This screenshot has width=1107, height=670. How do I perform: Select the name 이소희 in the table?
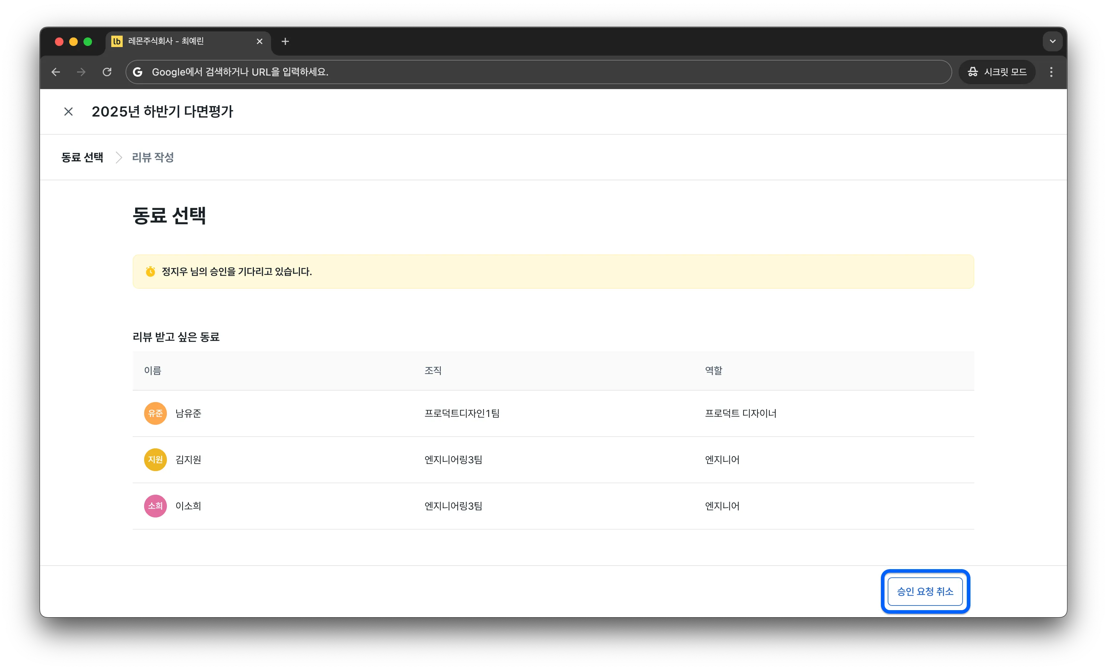point(188,506)
